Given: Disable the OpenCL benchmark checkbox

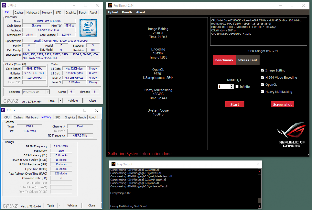Looking at the screenshot, I should coord(263,85).
